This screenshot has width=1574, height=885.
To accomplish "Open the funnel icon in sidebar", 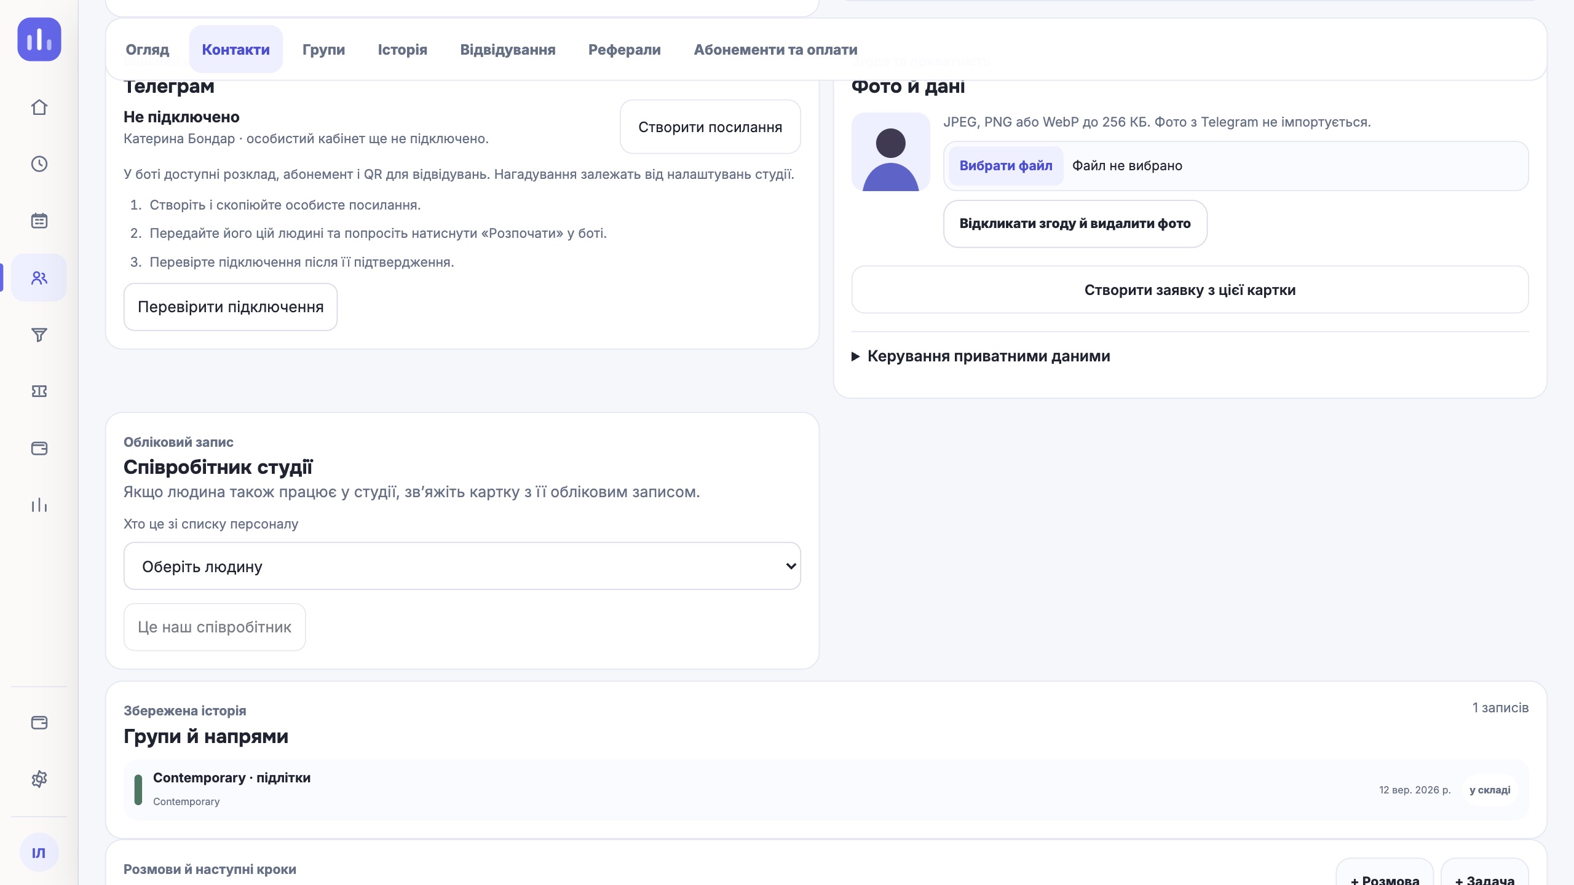I will 39,334.
